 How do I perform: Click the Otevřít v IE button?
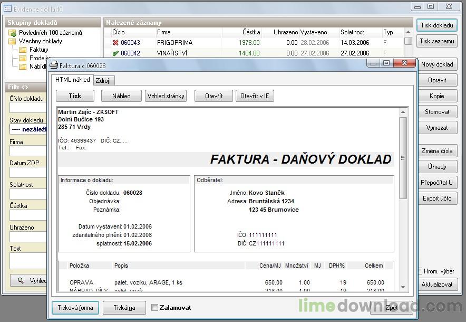[x=255, y=96]
